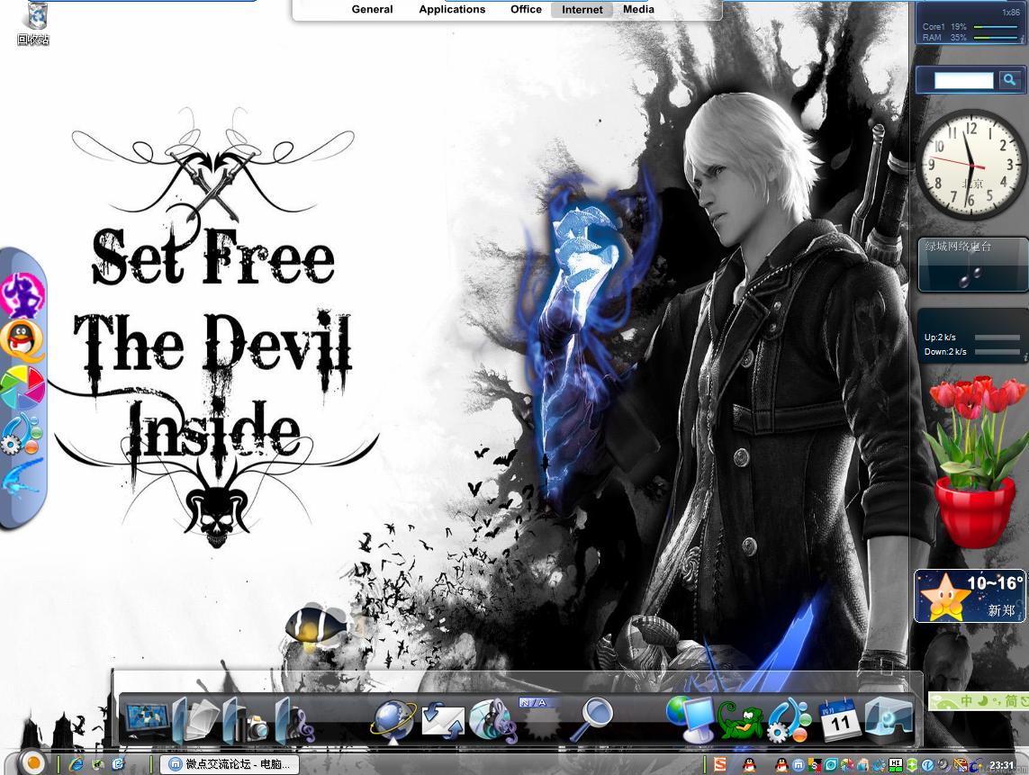Click the Down:2 k/s network reading

pos(945,352)
